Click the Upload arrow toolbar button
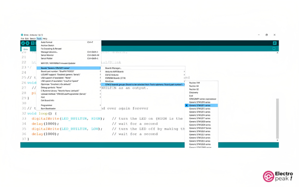The width and height of the screenshot is (299, 187). 27,43
